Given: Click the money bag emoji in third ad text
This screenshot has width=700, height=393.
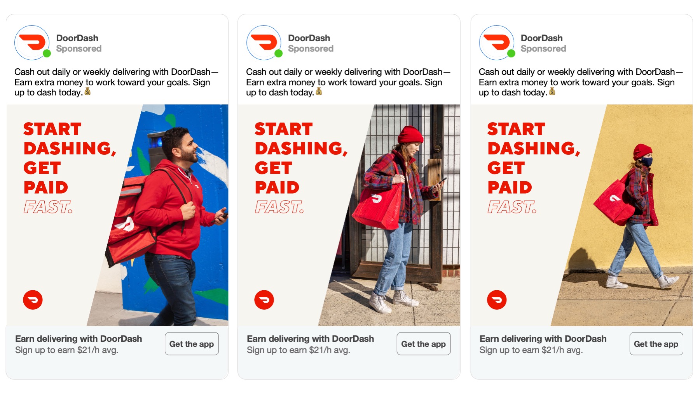Looking at the screenshot, I should [552, 92].
